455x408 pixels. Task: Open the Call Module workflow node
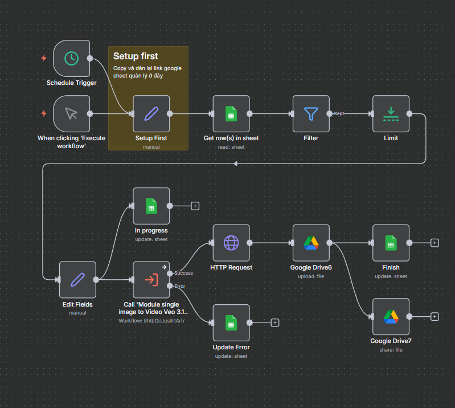click(151, 280)
